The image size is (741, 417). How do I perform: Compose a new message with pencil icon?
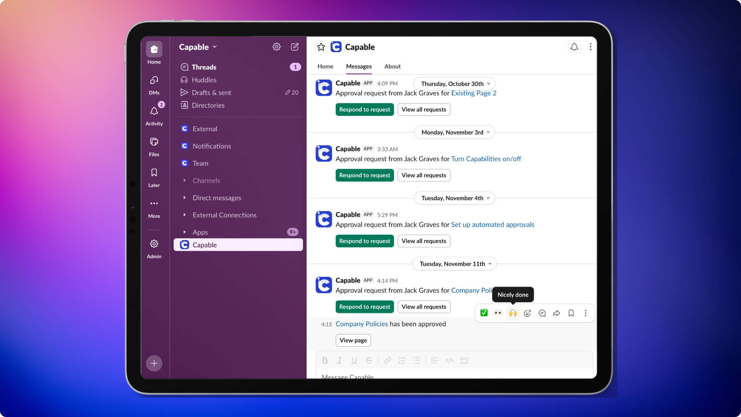[x=294, y=47]
